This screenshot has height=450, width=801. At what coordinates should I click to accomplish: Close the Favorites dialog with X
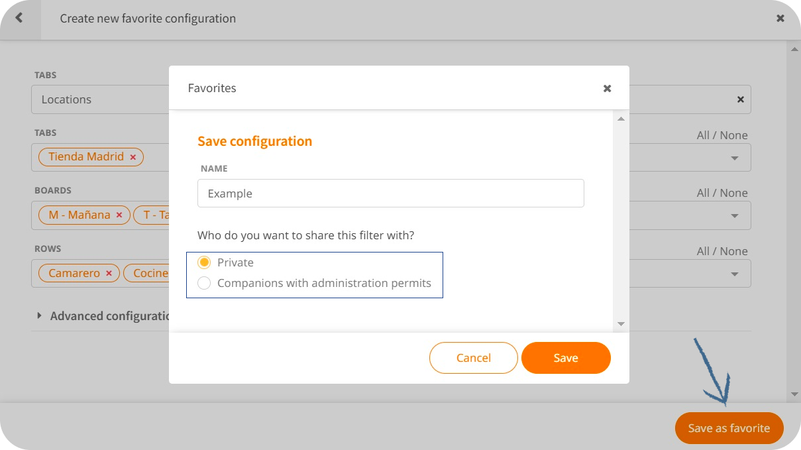(607, 88)
